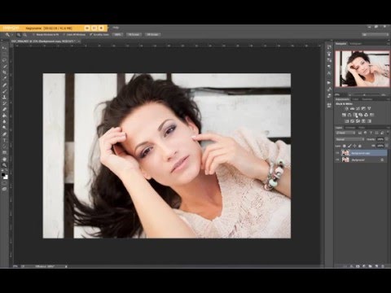Add a Vibrance adjustment
Image resolution: width=391 pixels, height=293 pixels.
pyautogui.click(x=369, y=108)
